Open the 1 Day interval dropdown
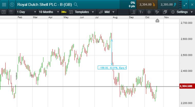Viewport: 195px width, 107px height. (26, 12)
